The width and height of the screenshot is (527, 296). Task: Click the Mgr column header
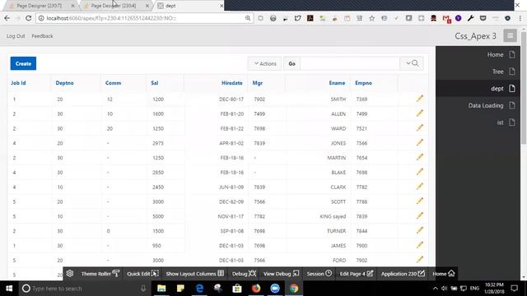[x=258, y=83]
